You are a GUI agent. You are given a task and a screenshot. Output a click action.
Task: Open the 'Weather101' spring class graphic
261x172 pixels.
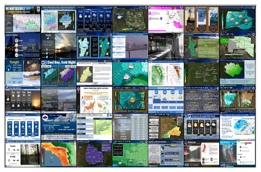click(58, 126)
